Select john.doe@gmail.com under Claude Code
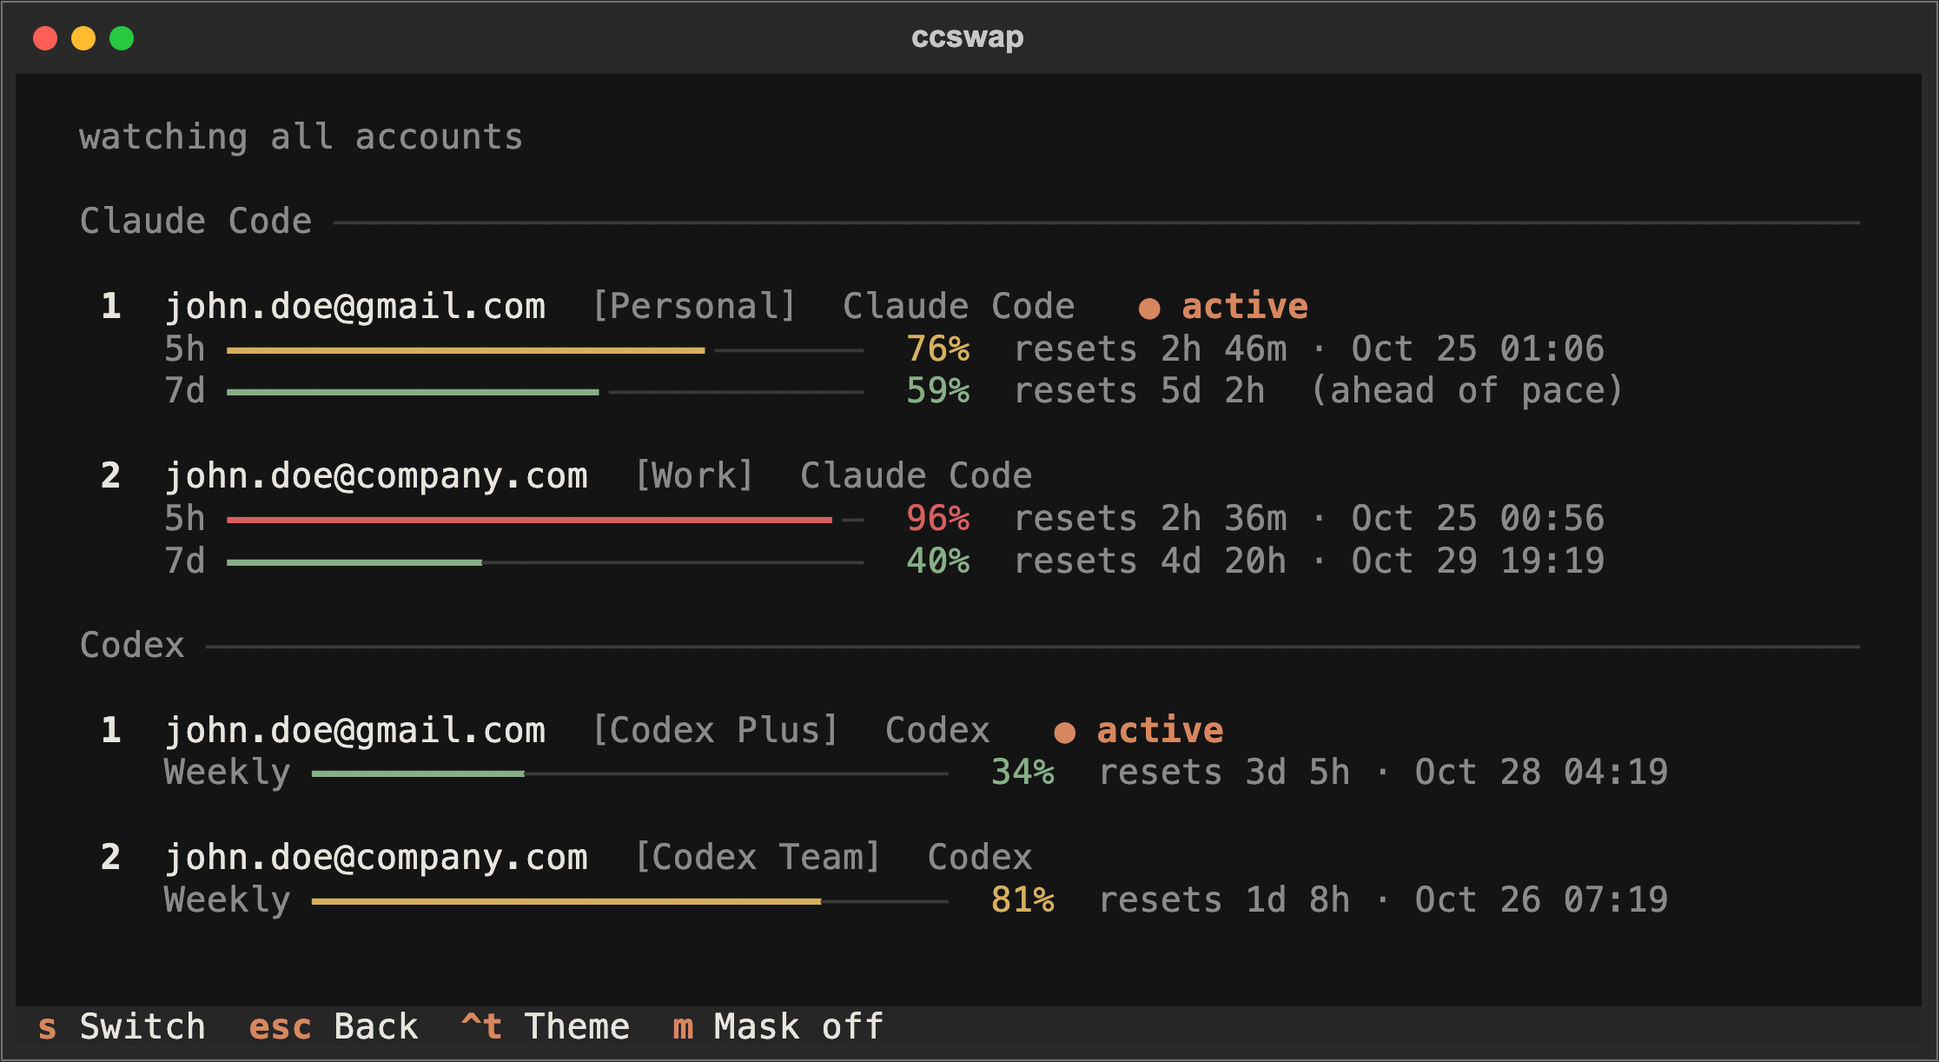 click(355, 307)
